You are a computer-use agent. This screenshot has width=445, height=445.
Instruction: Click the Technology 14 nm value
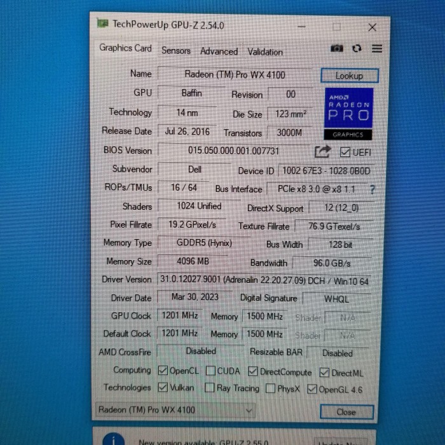click(187, 113)
